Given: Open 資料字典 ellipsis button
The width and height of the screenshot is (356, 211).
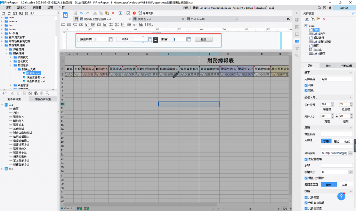Looking at the screenshot, I should (x=350, y=153).
